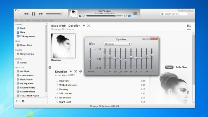Toggle shuffle icon in now playing
Screen dimensions: 208x117
pos(129,16)
